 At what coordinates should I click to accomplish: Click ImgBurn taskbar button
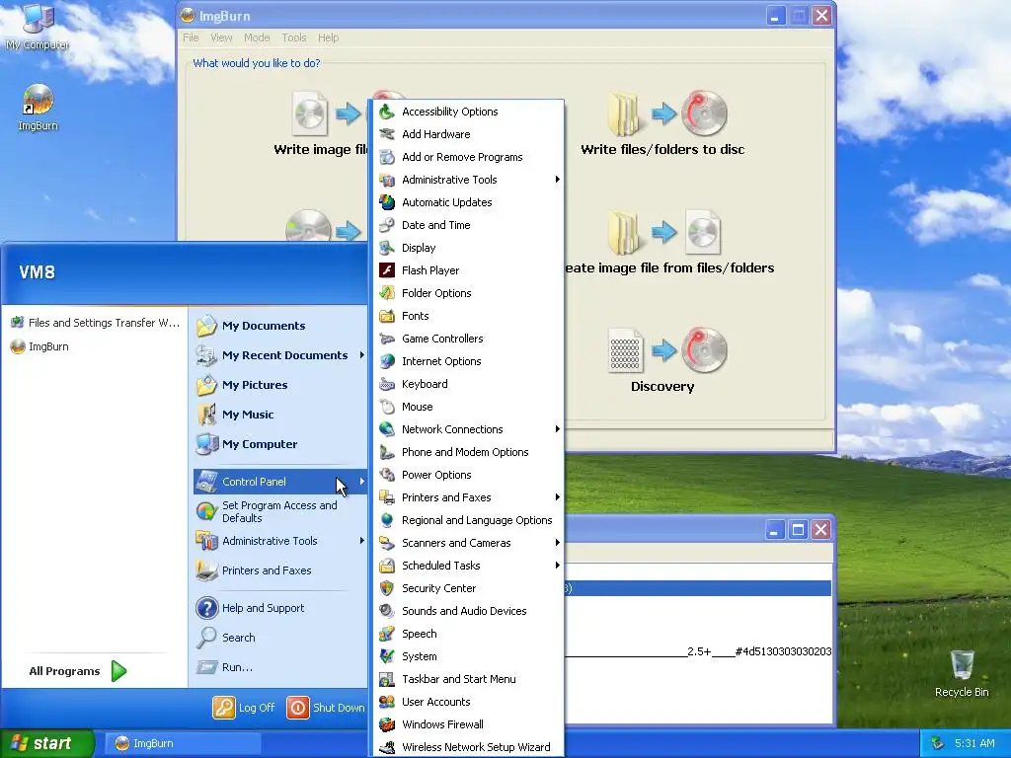coord(183,743)
